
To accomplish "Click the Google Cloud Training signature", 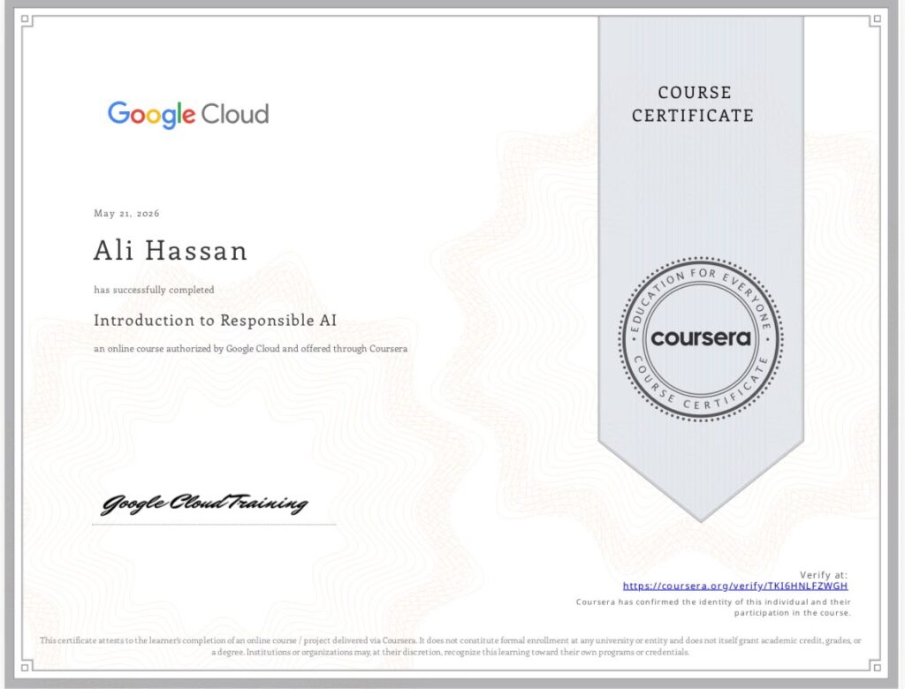I will pyautogui.click(x=204, y=503).
